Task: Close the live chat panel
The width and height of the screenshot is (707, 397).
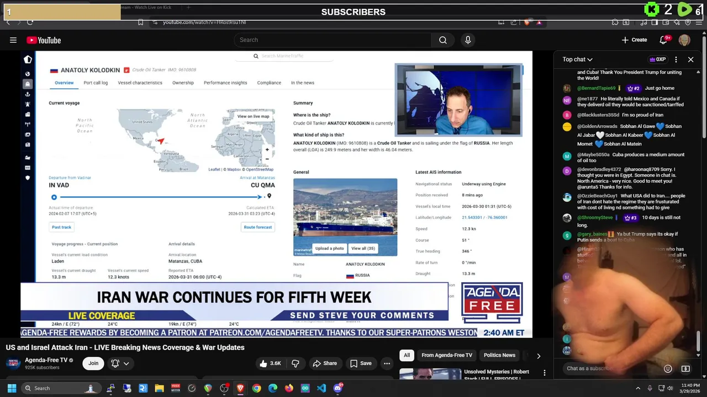Action: (690, 60)
